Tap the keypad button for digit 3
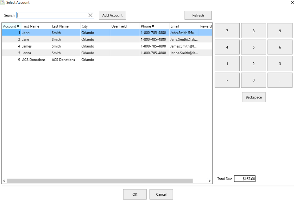 pyautogui.click(x=280, y=64)
